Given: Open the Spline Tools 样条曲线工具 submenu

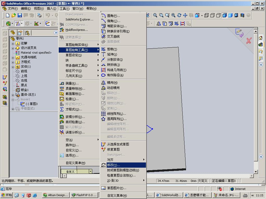Looking at the screenshot, I should [79, 66].
